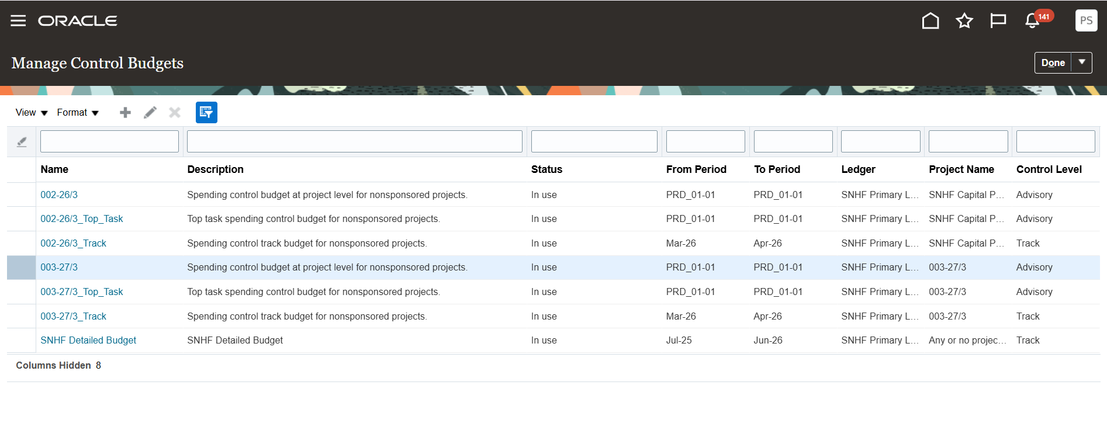1107x437 pixels.
Task: Click the From Period filter field
Action: (705, 141)
